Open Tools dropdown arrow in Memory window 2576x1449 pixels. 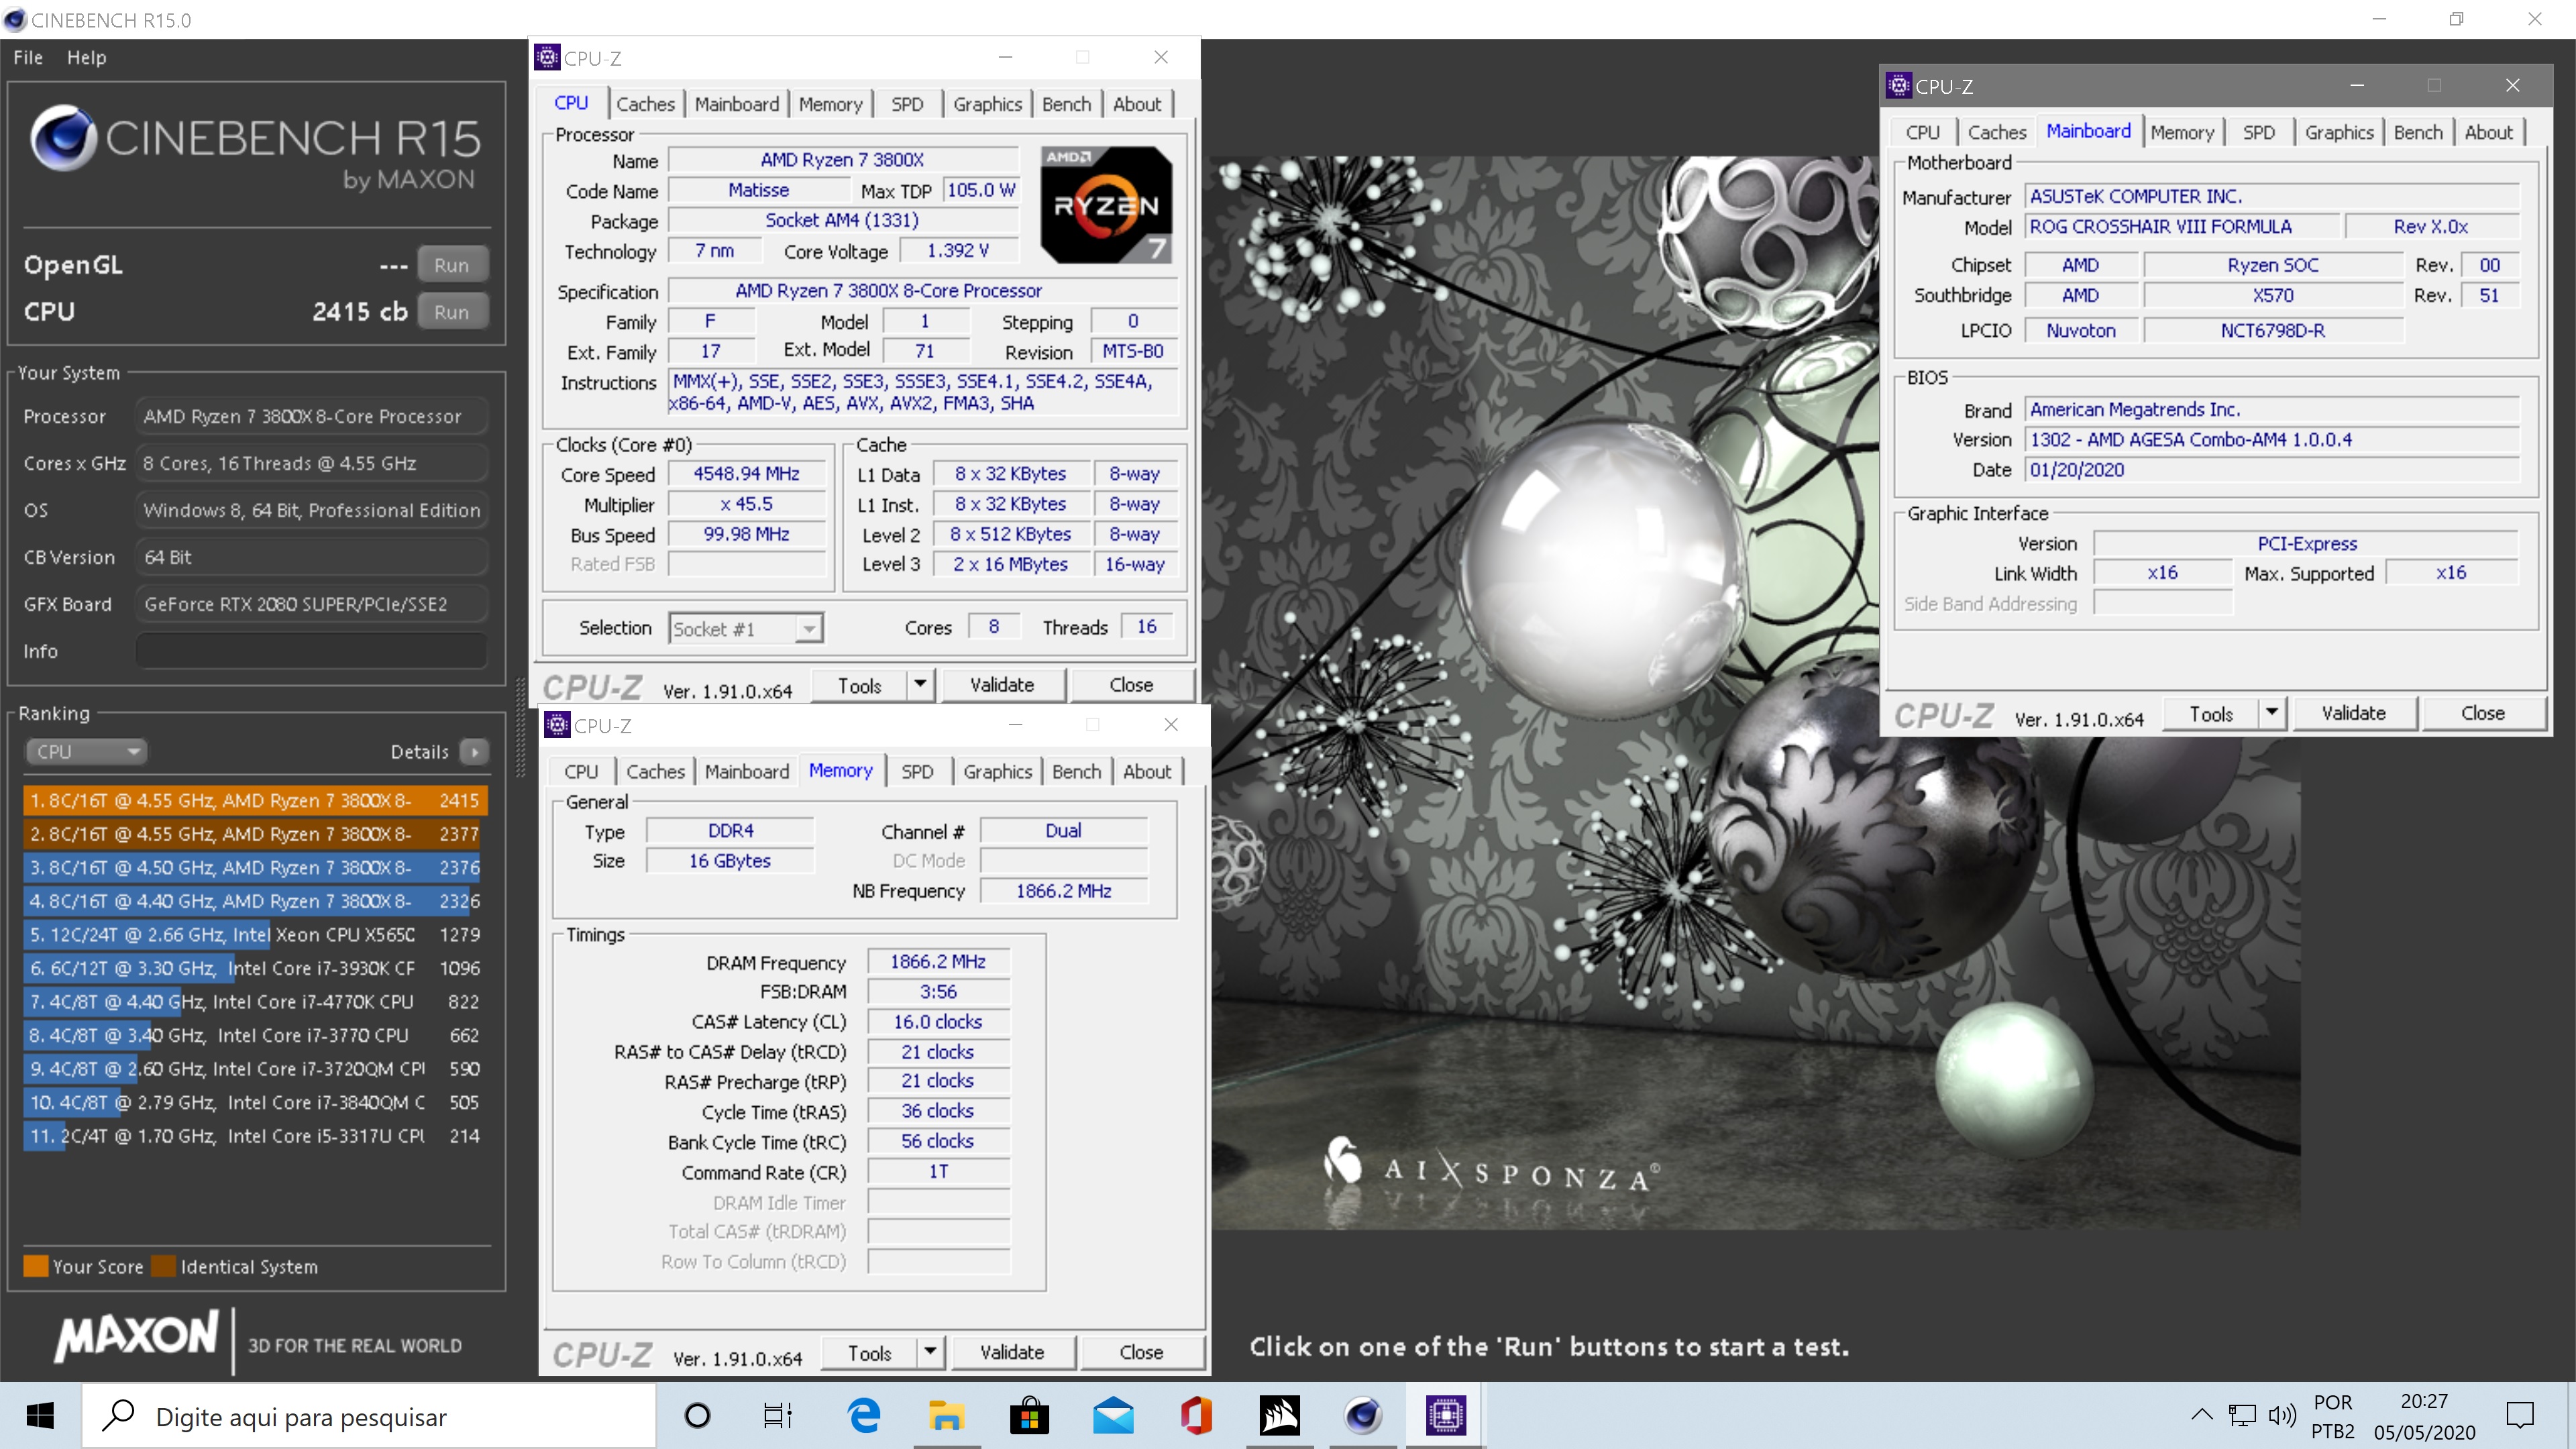pyautogui.click(x=930, y=1352)
